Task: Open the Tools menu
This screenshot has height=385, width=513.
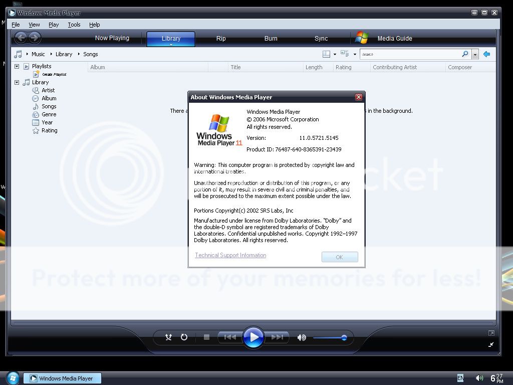Action: (74, 25)
